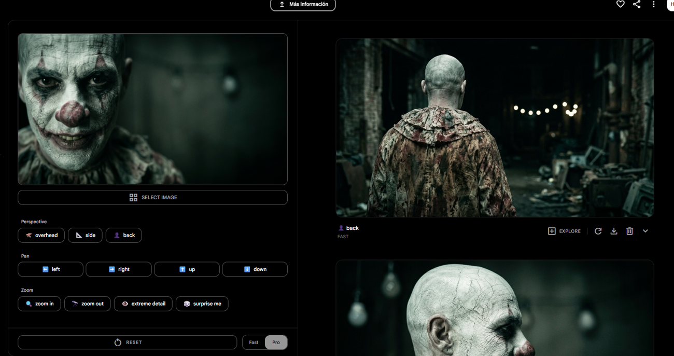Expand the chevron next to the trash icon

coord(645,231)
